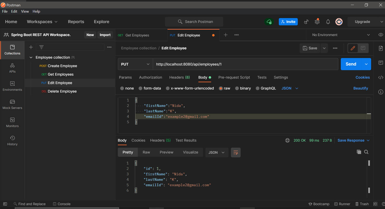Open the Mock Servers sidebar panel
The width and height of the screenshot is (385, 209).
[12, 104]
